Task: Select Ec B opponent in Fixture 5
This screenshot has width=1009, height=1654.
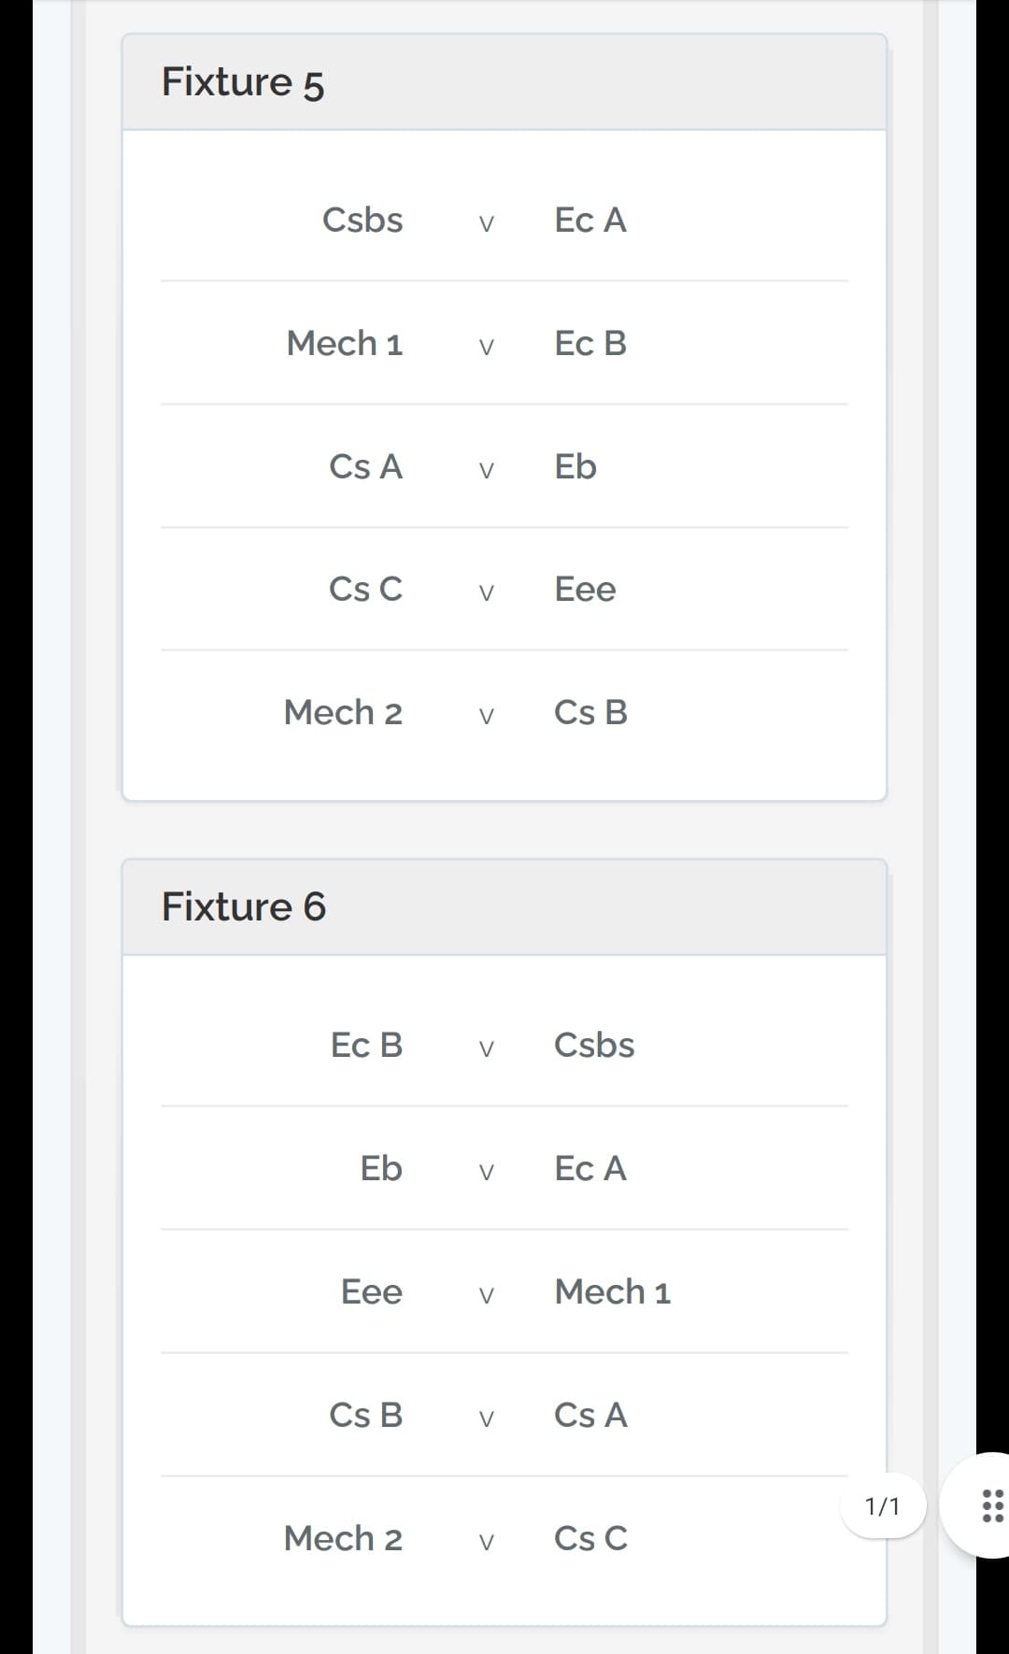Action: 590,344
